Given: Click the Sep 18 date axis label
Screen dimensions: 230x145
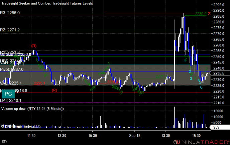Looking at the screenshot, I should click(135, 136).
